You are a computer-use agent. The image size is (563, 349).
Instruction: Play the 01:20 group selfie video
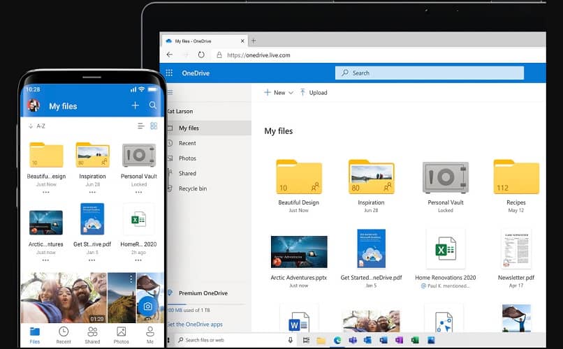coord(64,298)
